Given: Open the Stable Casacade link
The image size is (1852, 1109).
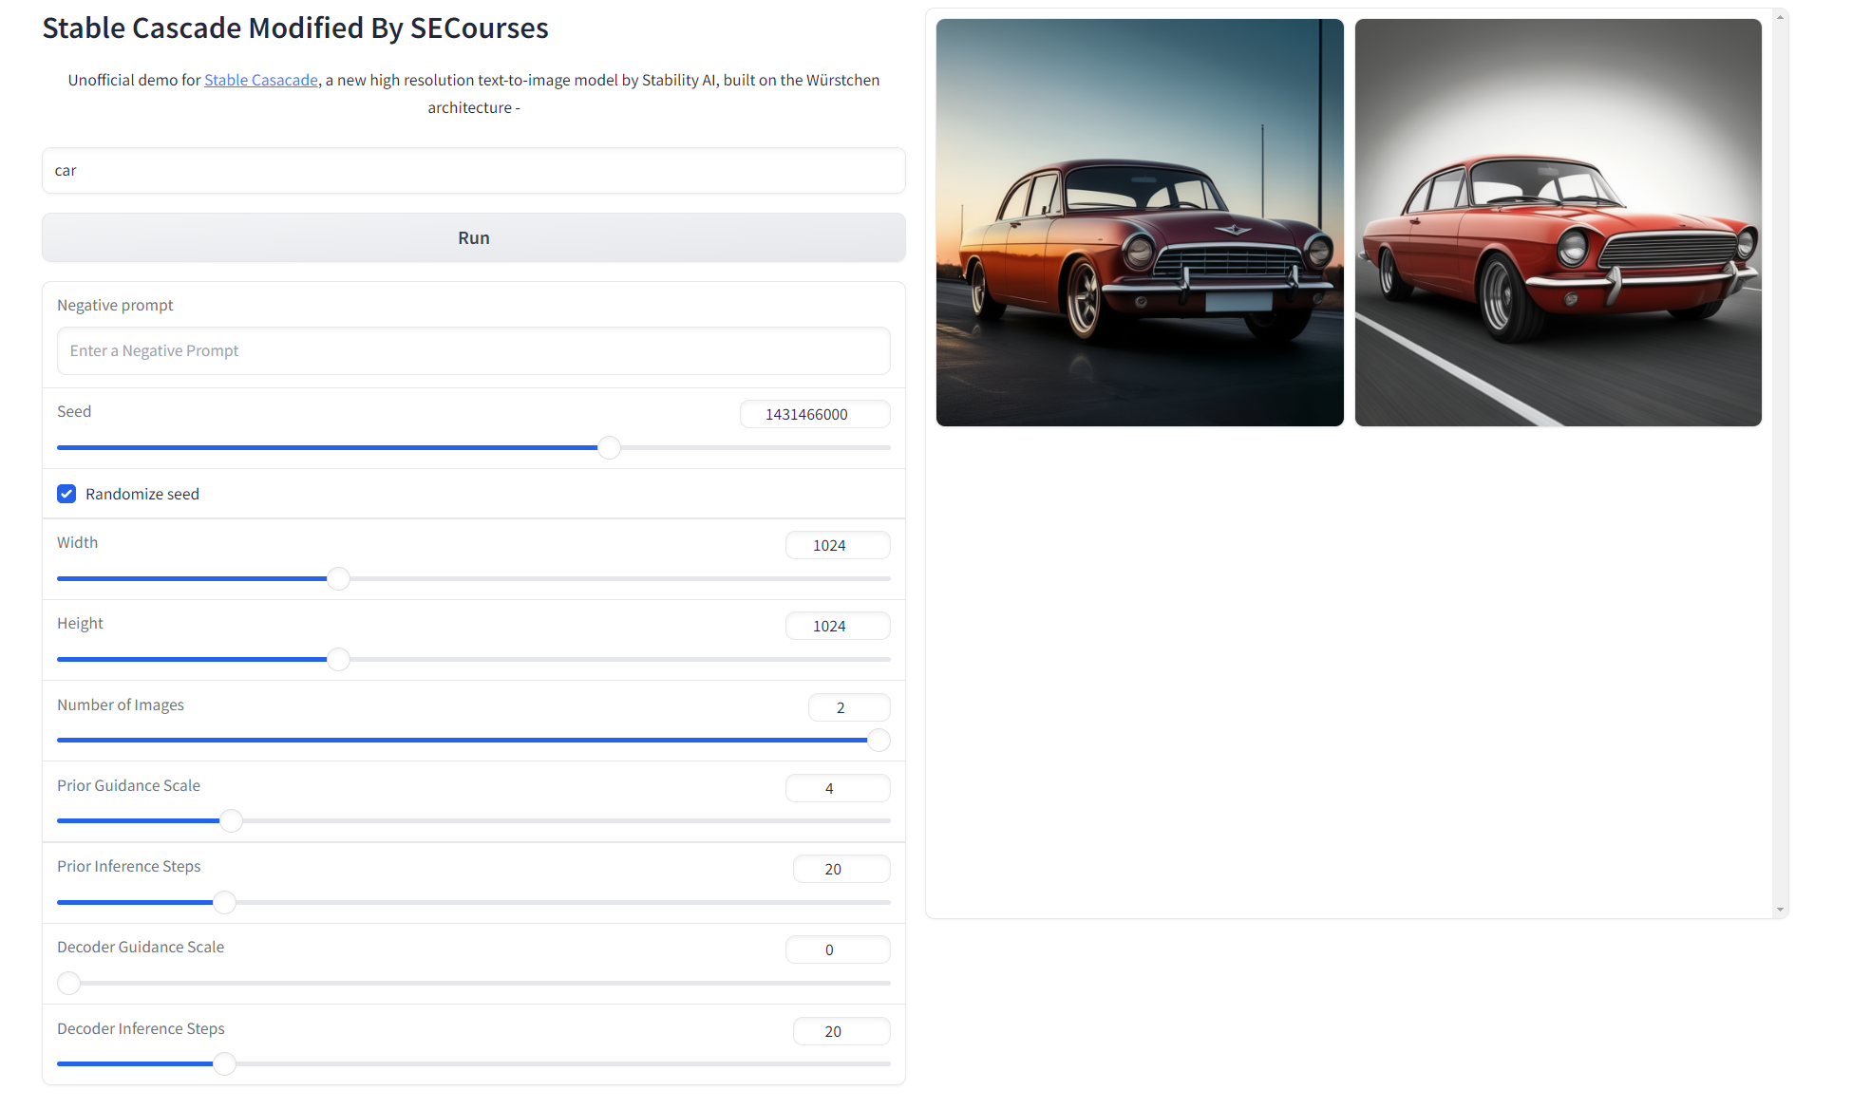Looking at the screenshot, I should tap(260, 80).
